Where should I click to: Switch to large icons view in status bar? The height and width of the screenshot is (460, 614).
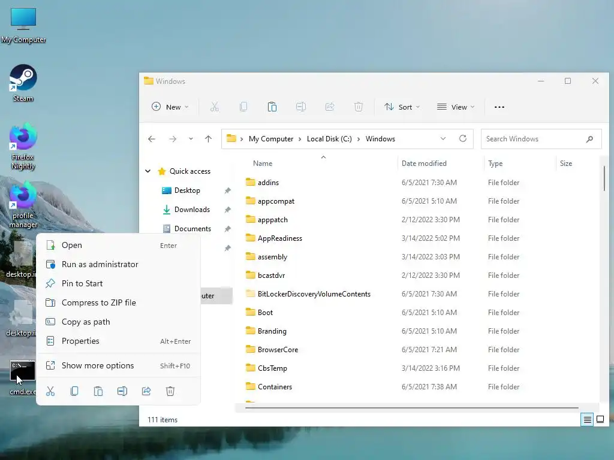[x=600, y=420]
